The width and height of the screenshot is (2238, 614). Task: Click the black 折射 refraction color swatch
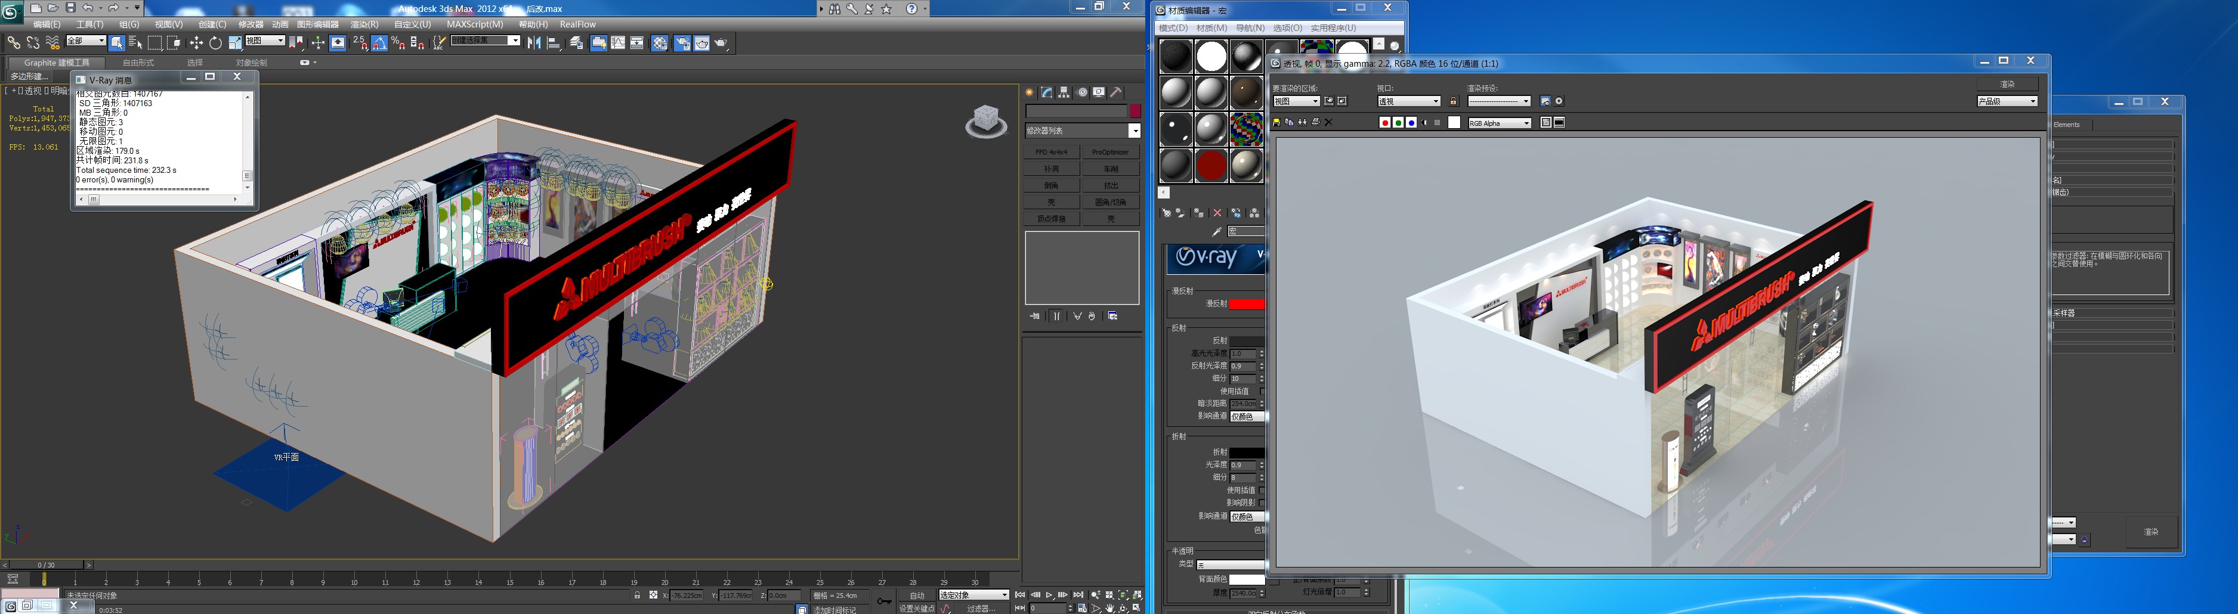(x=1247, y=452)
